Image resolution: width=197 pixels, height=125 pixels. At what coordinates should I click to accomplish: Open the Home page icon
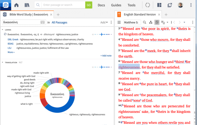16,5
